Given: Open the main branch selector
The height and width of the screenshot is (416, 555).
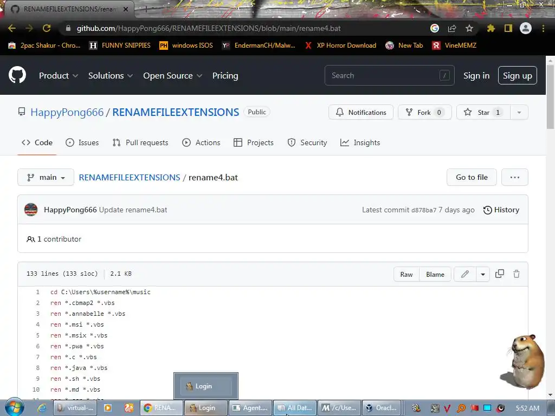Looking at the screenshot, I should (x=46, y=177).
